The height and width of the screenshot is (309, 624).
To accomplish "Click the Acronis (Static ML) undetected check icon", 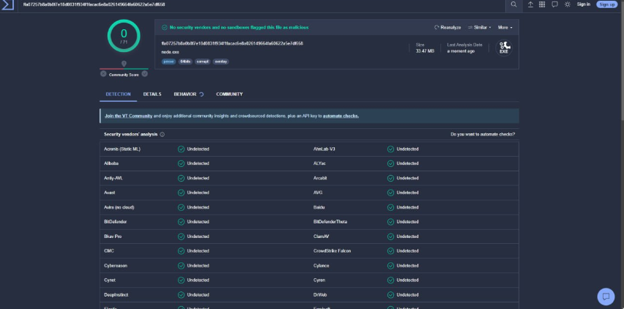I will (x=181, y=149).
